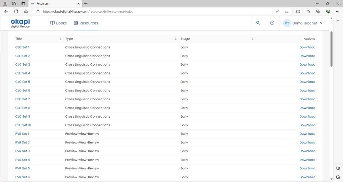The image size is (343, 182).
Task: Open split screen view icon
Action: tap(298, 12)
